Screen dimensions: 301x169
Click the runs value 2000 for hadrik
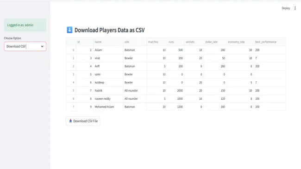pyautogui.click(x=176, y=91)
